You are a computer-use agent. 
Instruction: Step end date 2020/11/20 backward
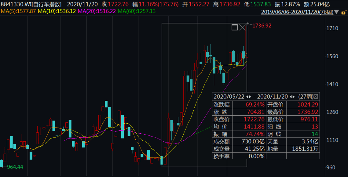pyautogui.click(x=291, y=96)
